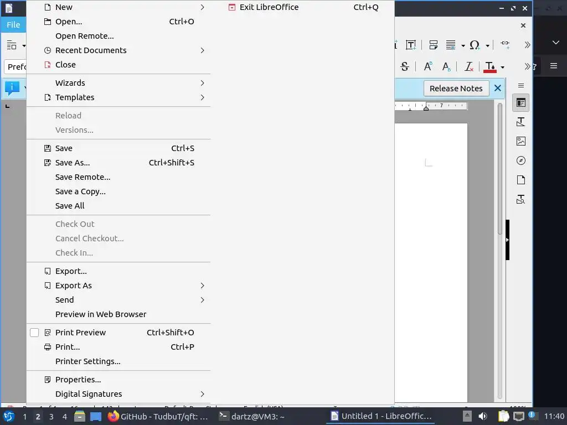This screenshot has width=567, height=425.
Task: Clear direct formatting with the toolbar icon
Action: [x=469, y=66]
